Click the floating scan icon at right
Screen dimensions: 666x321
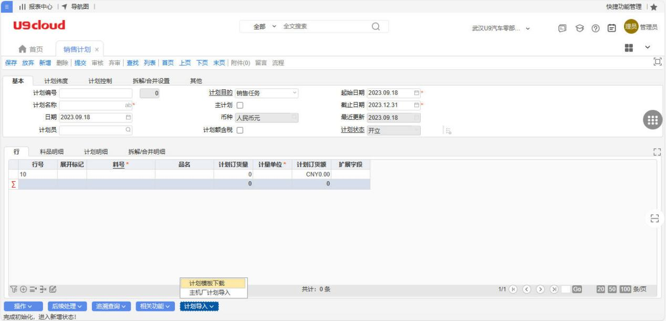[654, 219]
